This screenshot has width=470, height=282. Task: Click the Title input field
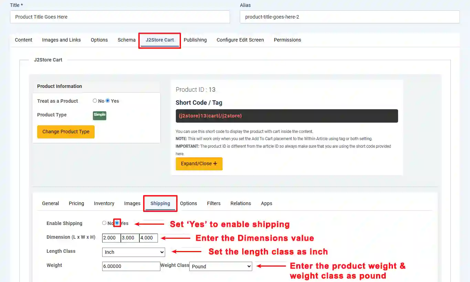pos(120,17)
